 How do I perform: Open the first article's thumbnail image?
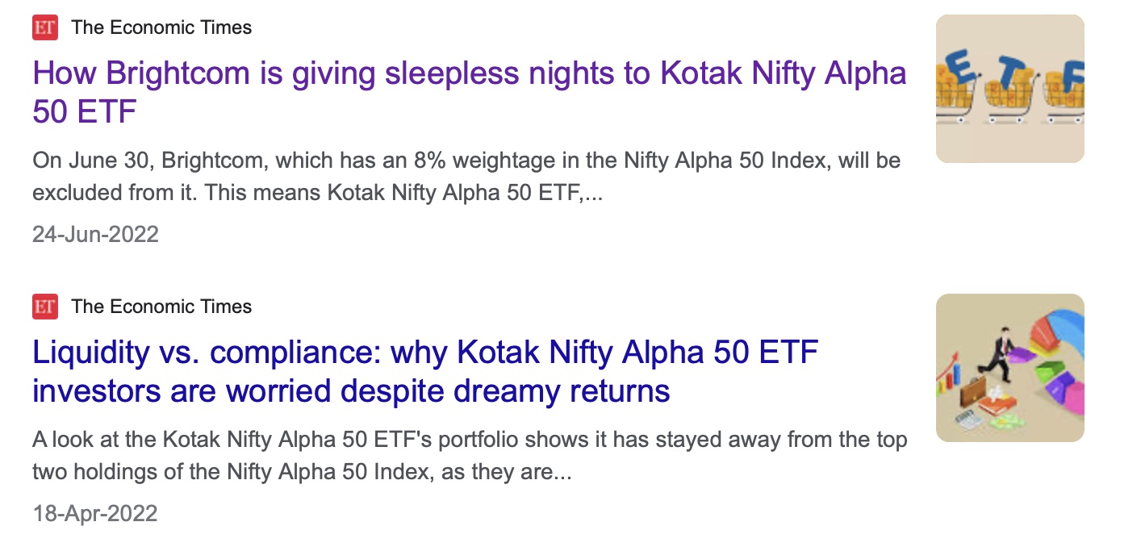coord(1009,89)
